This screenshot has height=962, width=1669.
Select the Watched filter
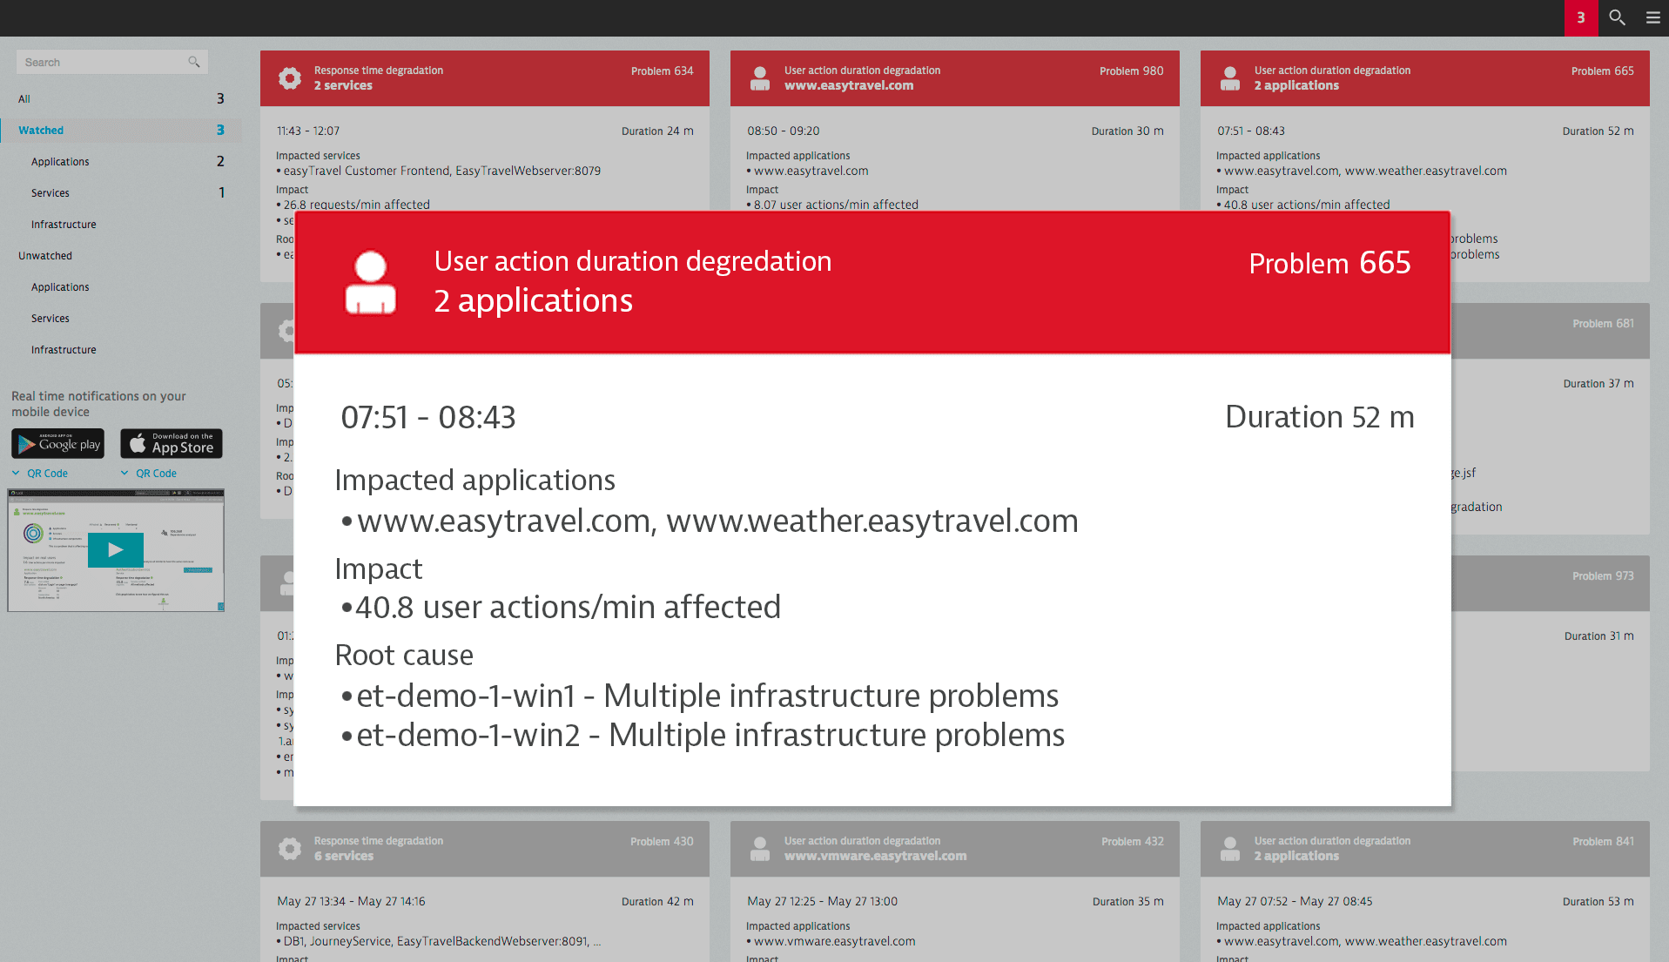121,130
